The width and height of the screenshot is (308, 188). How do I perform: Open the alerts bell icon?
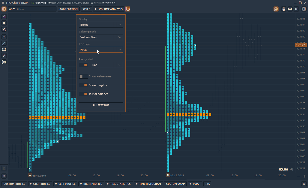(x=4, y=23)
